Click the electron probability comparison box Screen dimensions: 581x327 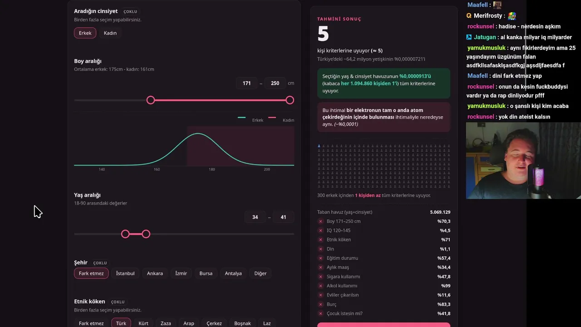384,117
